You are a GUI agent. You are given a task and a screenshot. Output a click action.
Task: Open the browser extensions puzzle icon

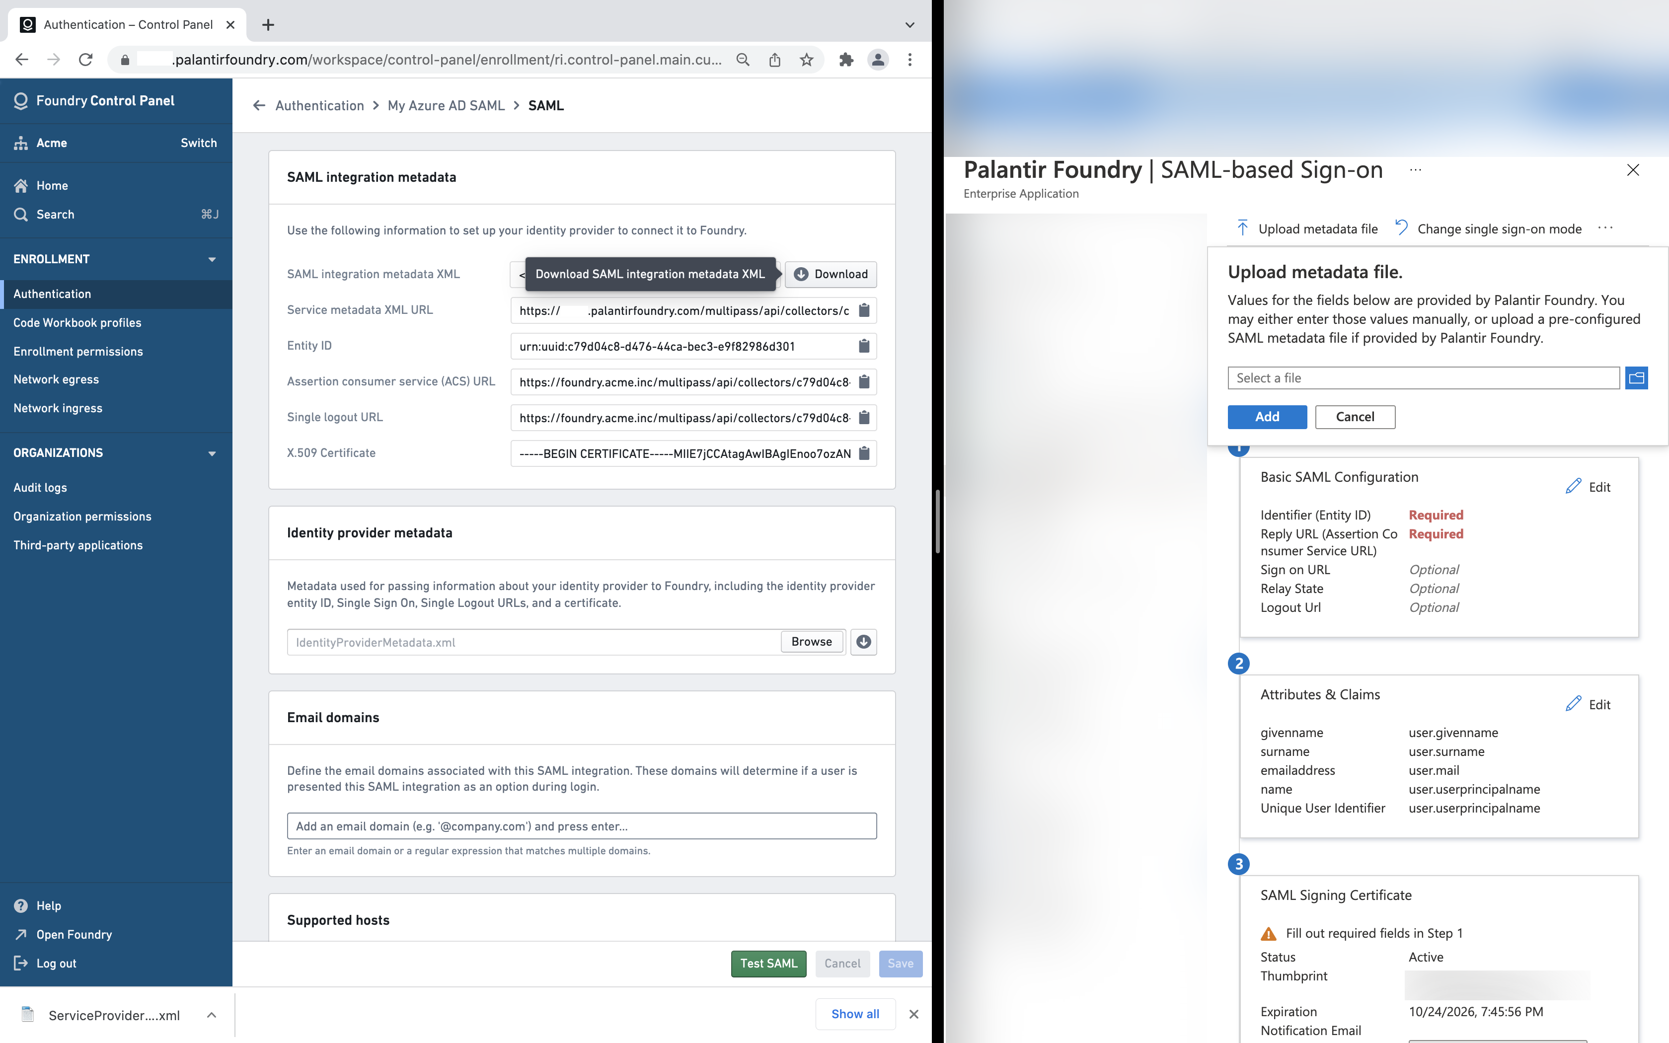[845, 60]
